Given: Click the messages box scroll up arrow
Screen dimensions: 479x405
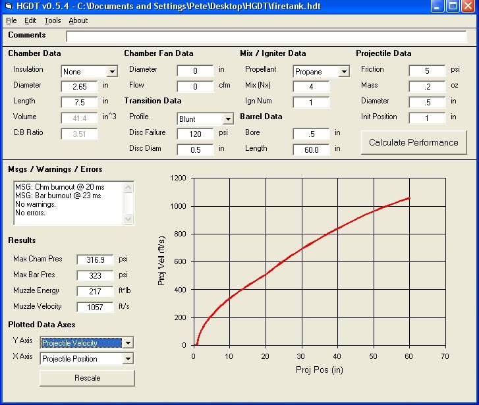Looking at the screenshot, I should [128, 187].
